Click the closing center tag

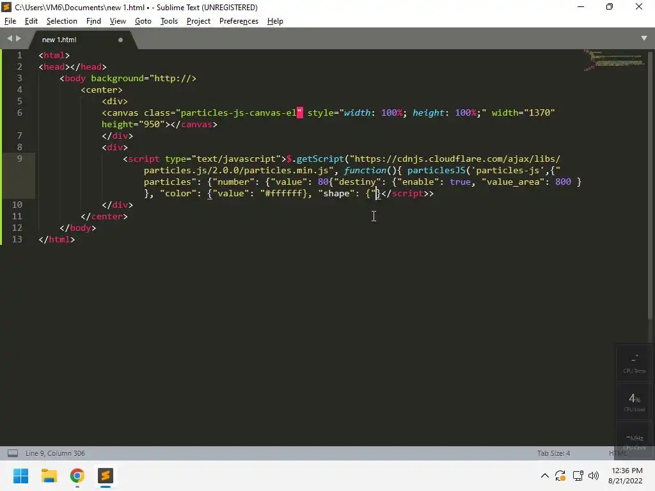coord(104,216)
